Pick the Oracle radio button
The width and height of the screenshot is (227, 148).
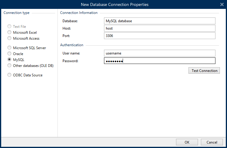pyautogui.click(x=9, y=54)
